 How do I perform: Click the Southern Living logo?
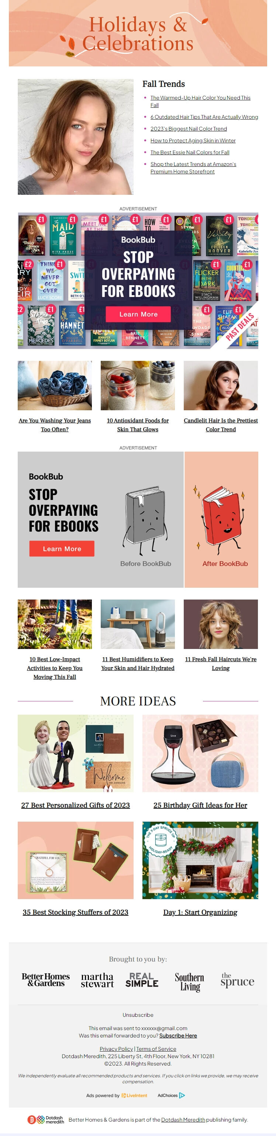tap(190, 982)
